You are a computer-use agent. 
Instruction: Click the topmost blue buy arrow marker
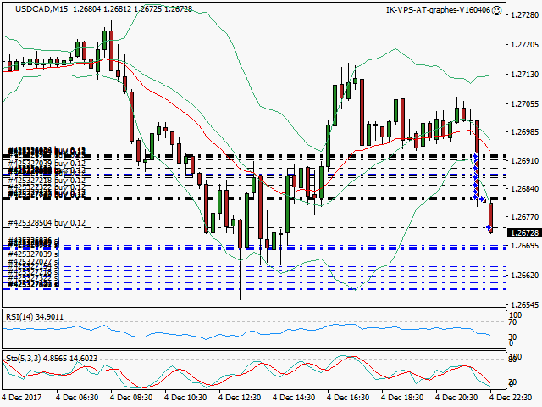click(x=475, y=158)
